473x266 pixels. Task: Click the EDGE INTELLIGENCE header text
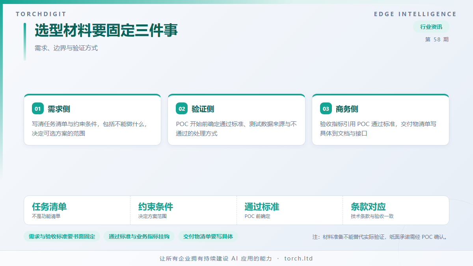click(x=415, y=14)
